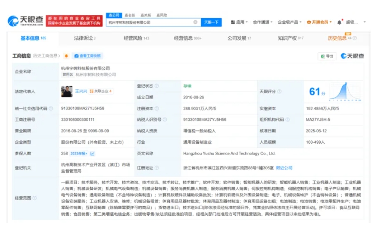The height and width of the screenshot is (230, 376).
Task: Click the 导出 export button
Action: [x=327, y=56]
